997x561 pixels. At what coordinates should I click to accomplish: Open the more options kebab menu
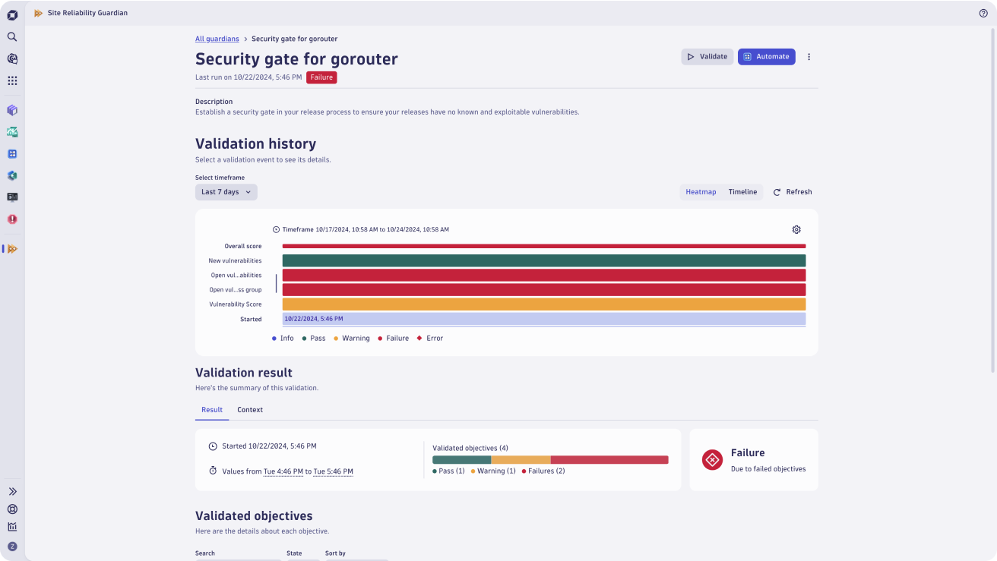[809, 57]
